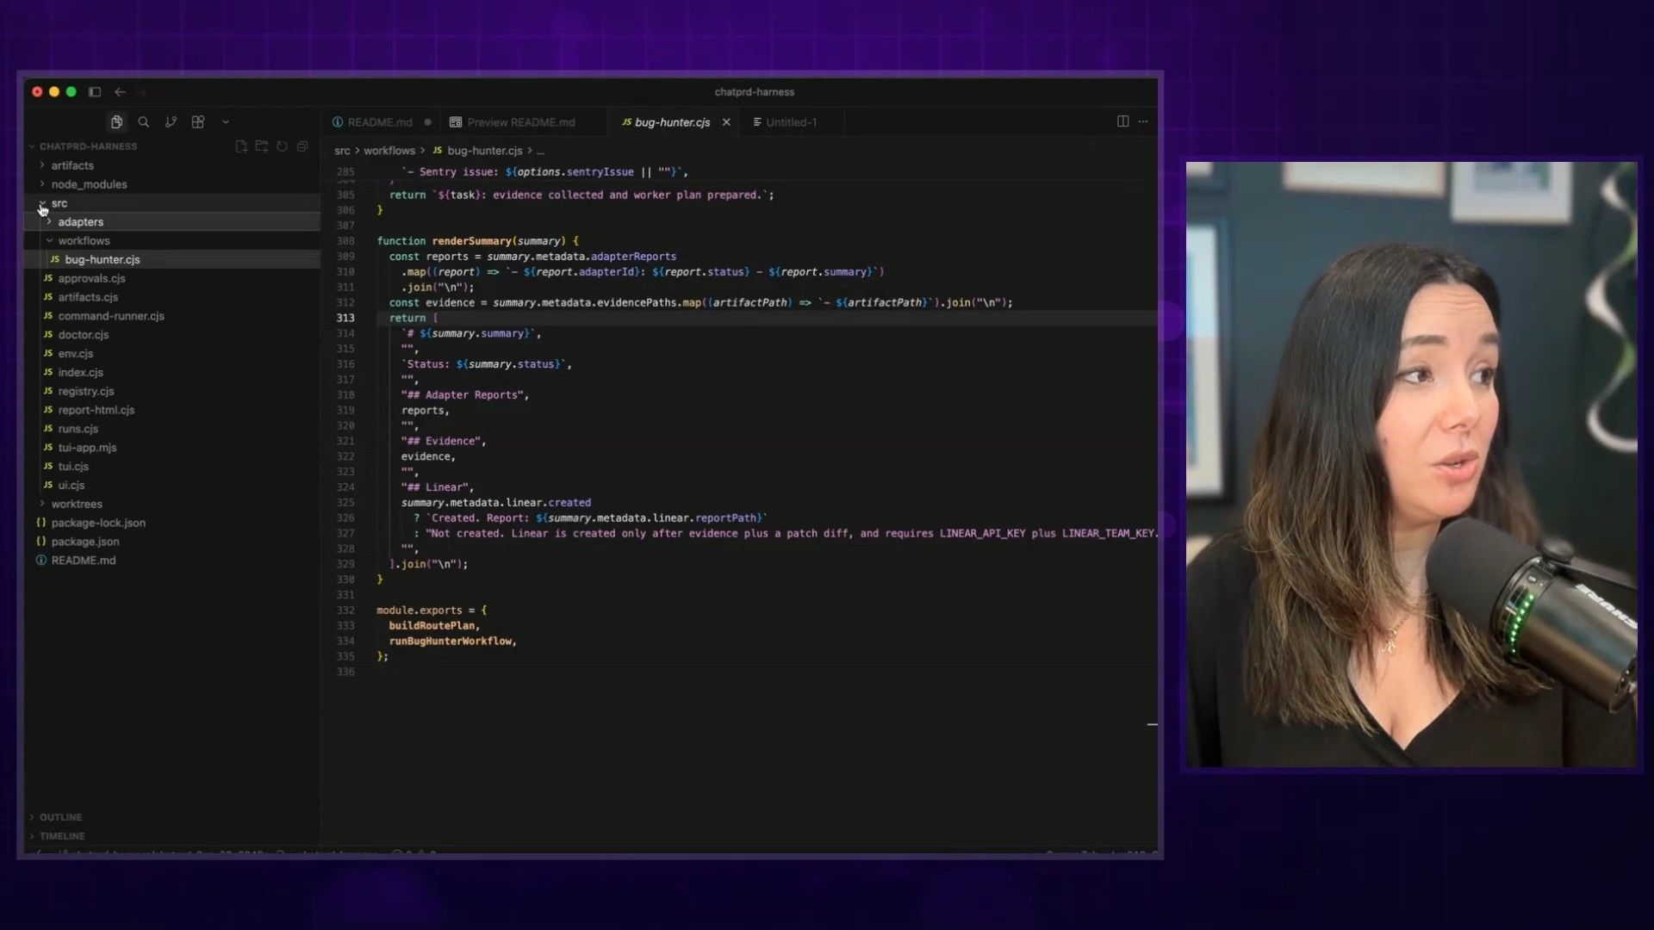This screenshot has width=1654, height=930.
Task: Switch to the README.md tab
Action: click(x=380, y=122)
